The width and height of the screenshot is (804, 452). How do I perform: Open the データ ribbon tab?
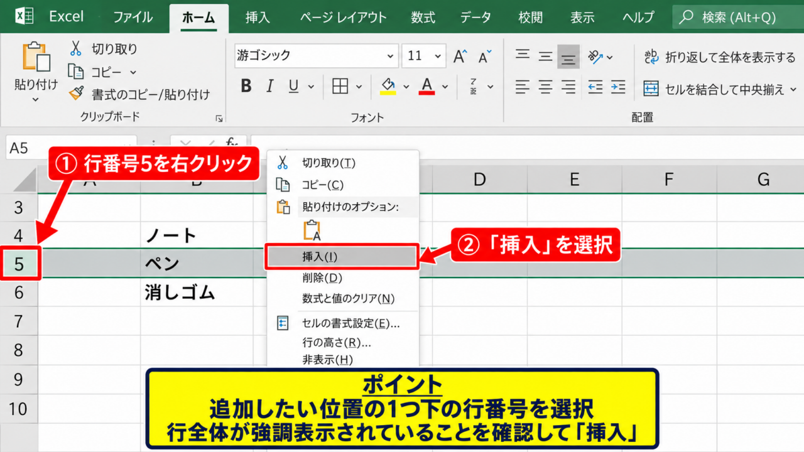coord(475,17)
